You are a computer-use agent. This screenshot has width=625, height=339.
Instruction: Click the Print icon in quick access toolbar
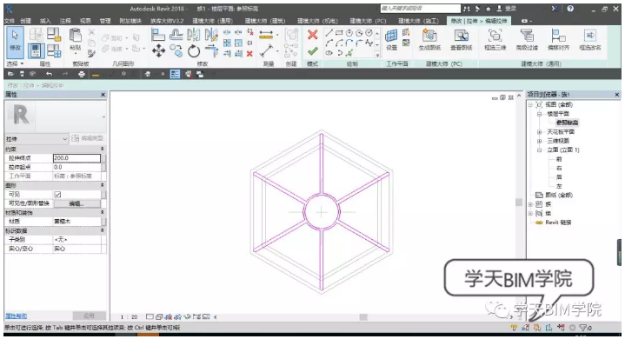[82, 74]
